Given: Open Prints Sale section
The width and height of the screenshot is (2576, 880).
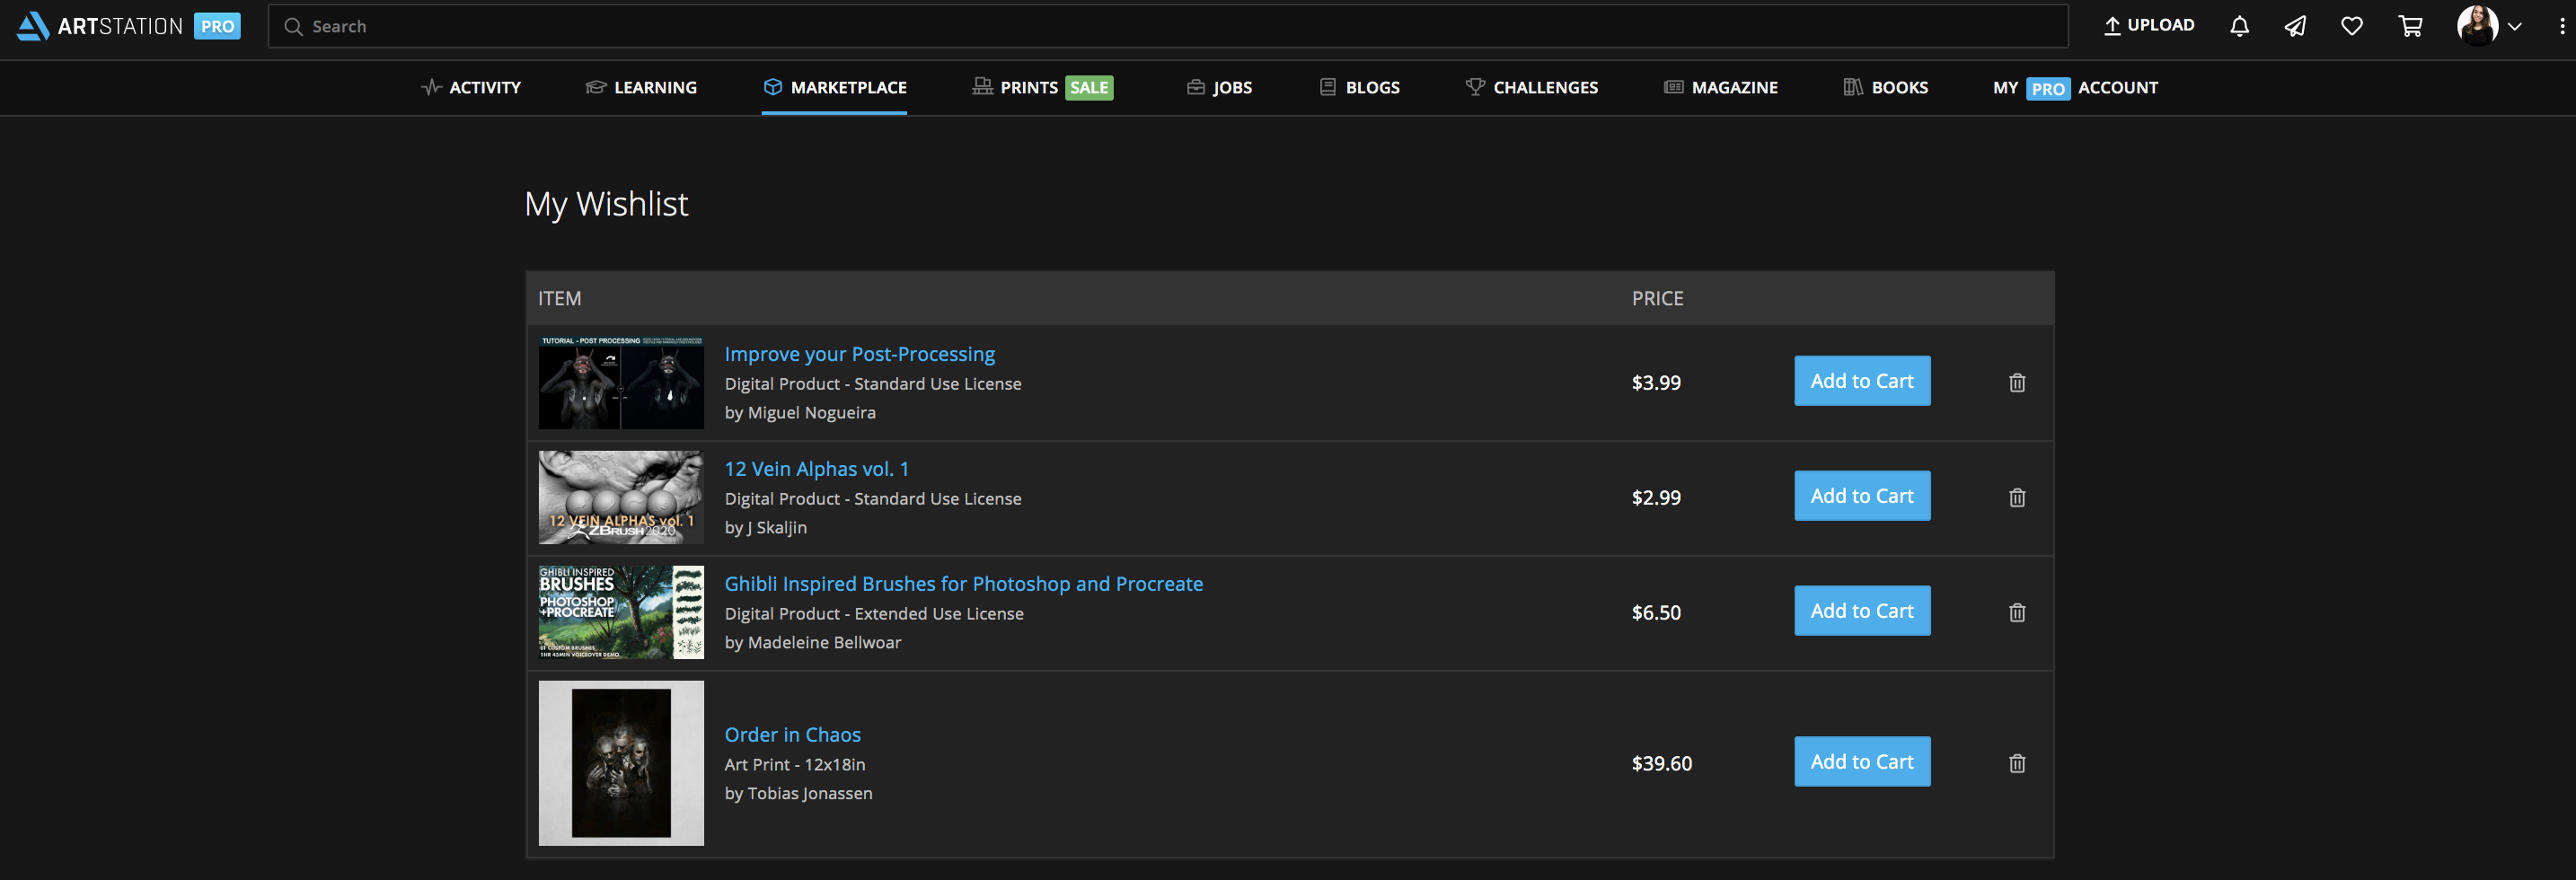Looking at the screenshot, I should click(x=1042, y=88).
